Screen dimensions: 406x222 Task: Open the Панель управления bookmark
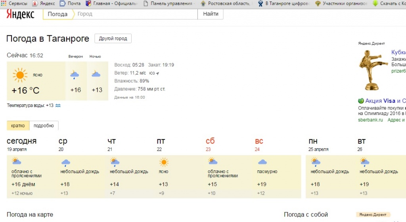[168, 3]
